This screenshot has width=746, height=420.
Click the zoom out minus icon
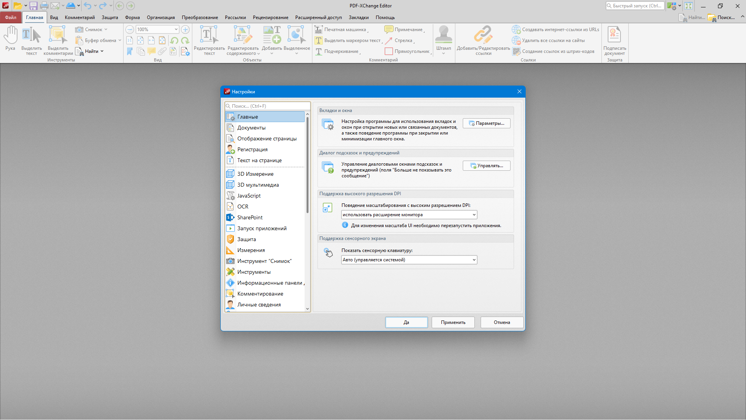pyautogui.click(x=130, y=30)
